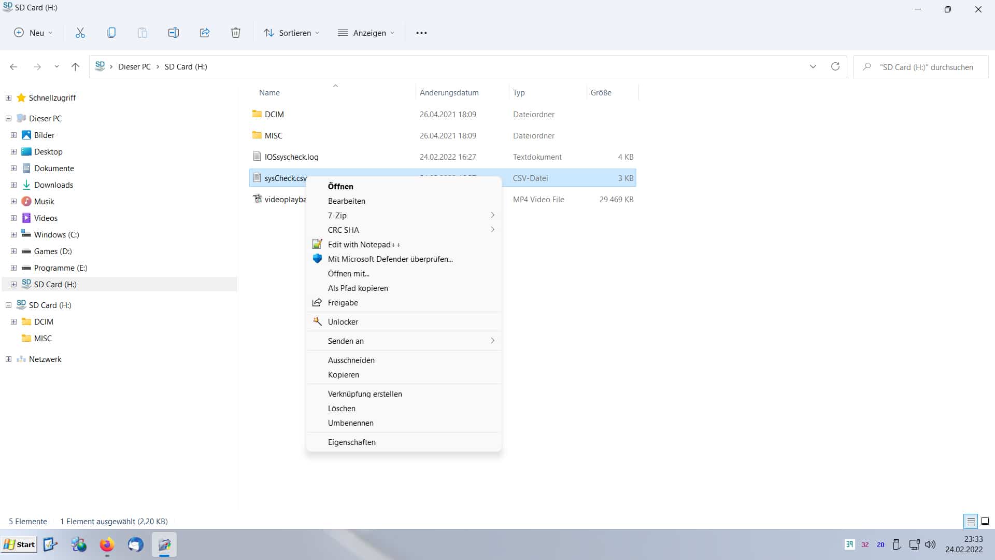This screenshot has width=995, height=560.
Task: Open the CRC SHA submenu
Action: [x=404, y=230]
